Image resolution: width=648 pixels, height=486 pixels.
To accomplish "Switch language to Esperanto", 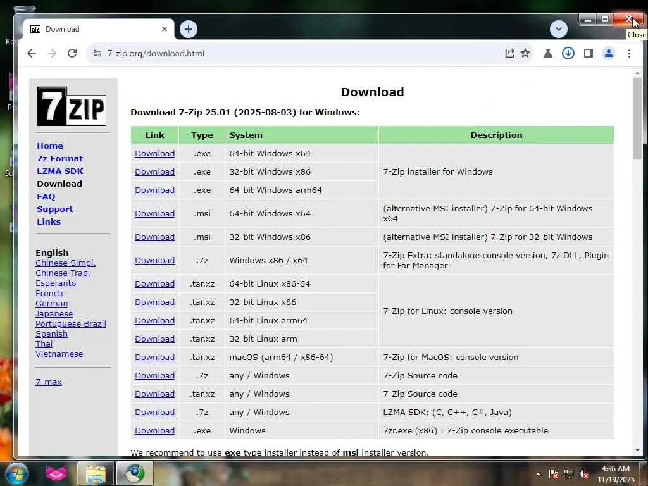I will (56, 283).
